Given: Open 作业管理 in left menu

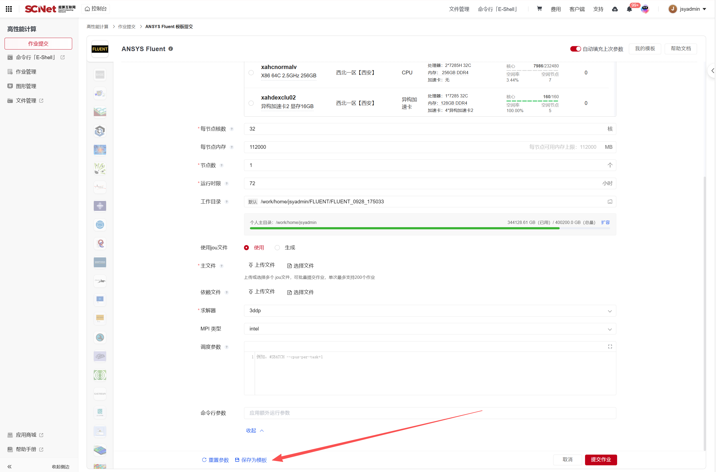Looking at the screenshot, I should 26,72.
